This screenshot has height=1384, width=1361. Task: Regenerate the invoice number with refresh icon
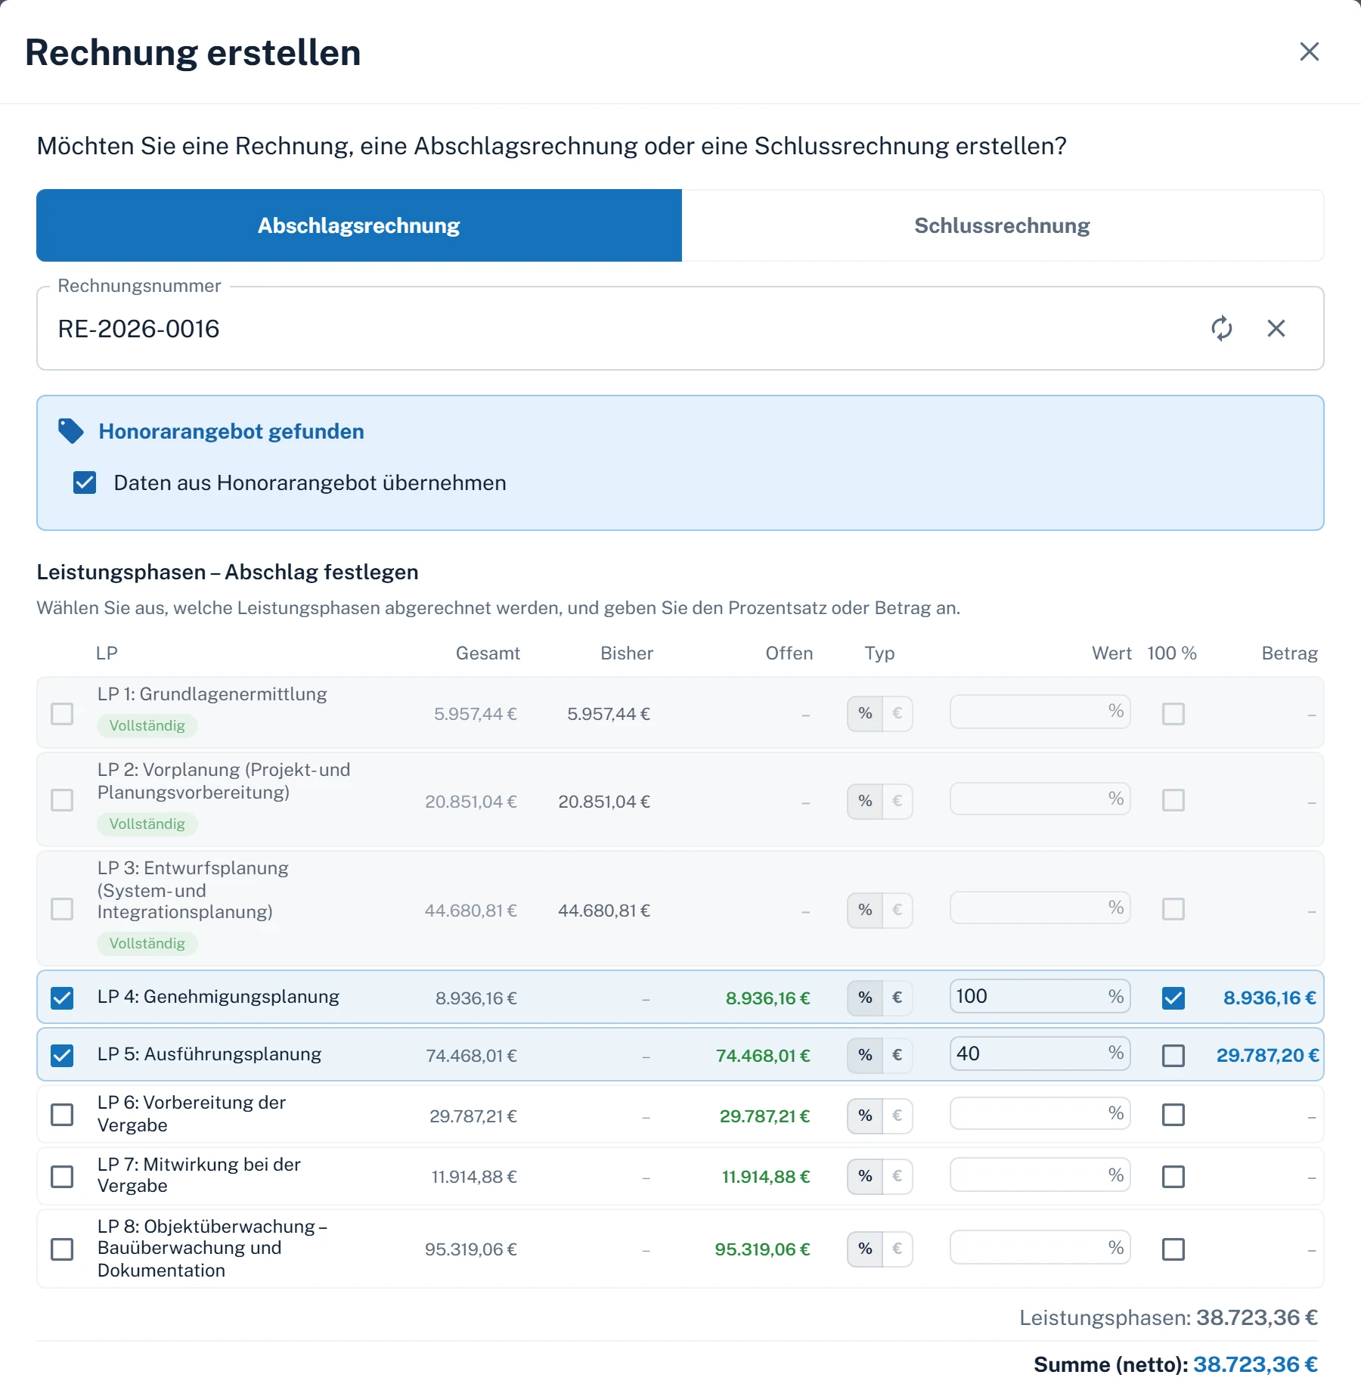(1221, 328)
